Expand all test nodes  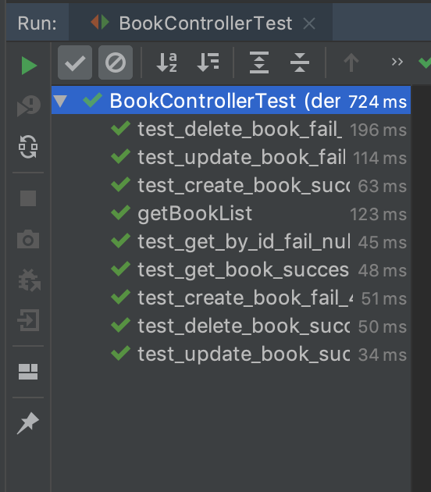[259, 62]
